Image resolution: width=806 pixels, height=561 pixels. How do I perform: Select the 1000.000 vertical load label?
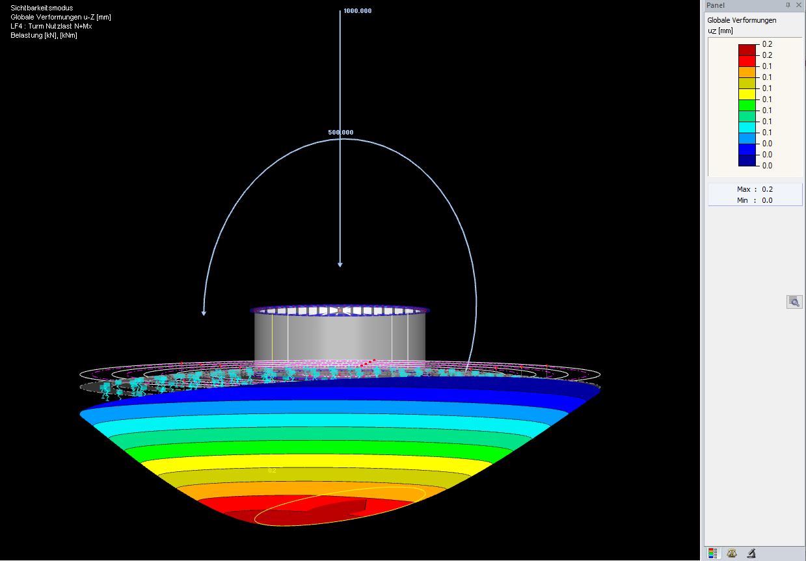(356, 11)
